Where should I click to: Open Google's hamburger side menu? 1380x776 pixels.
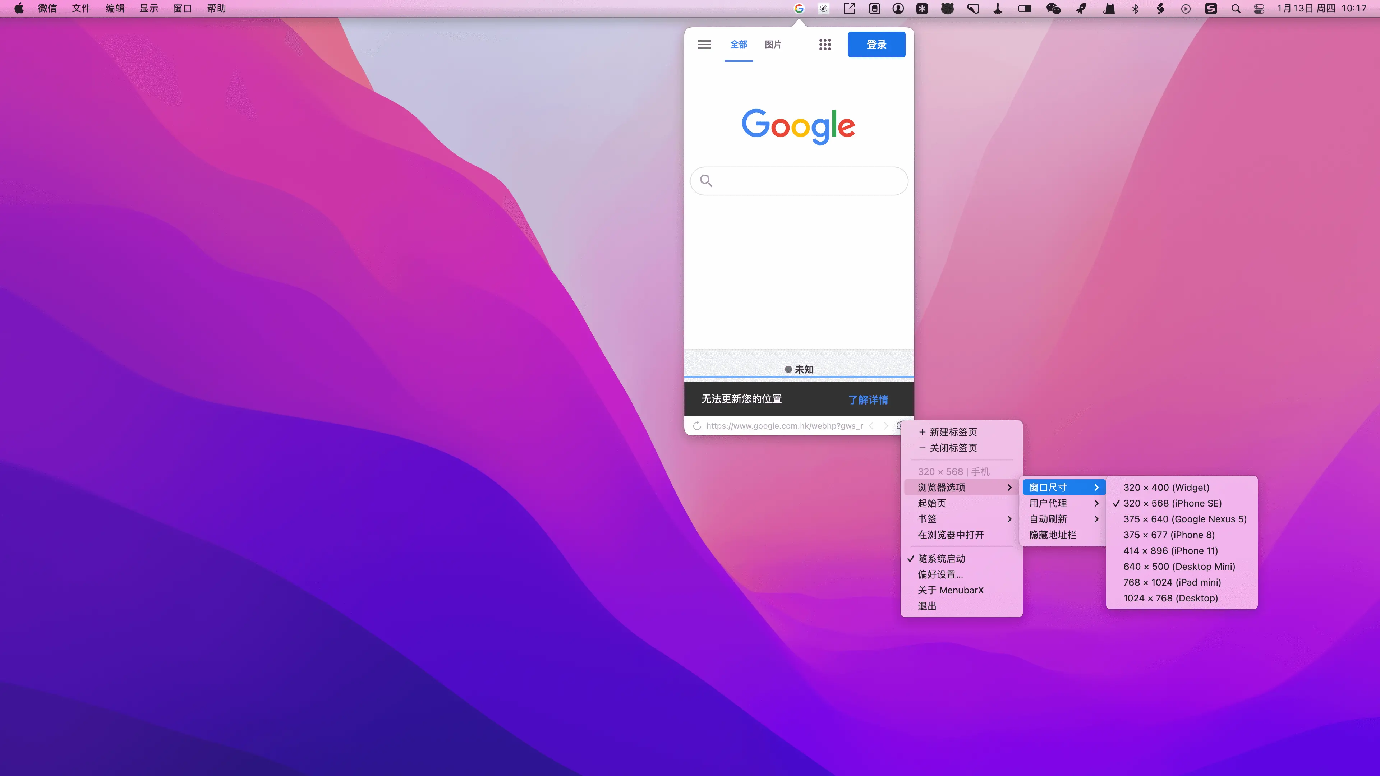[x=704, y=45]
